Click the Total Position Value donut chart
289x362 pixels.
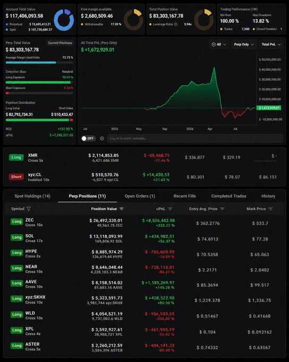[203, 20]
